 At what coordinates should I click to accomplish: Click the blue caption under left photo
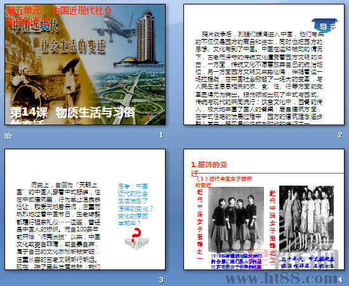click(236, 261)
